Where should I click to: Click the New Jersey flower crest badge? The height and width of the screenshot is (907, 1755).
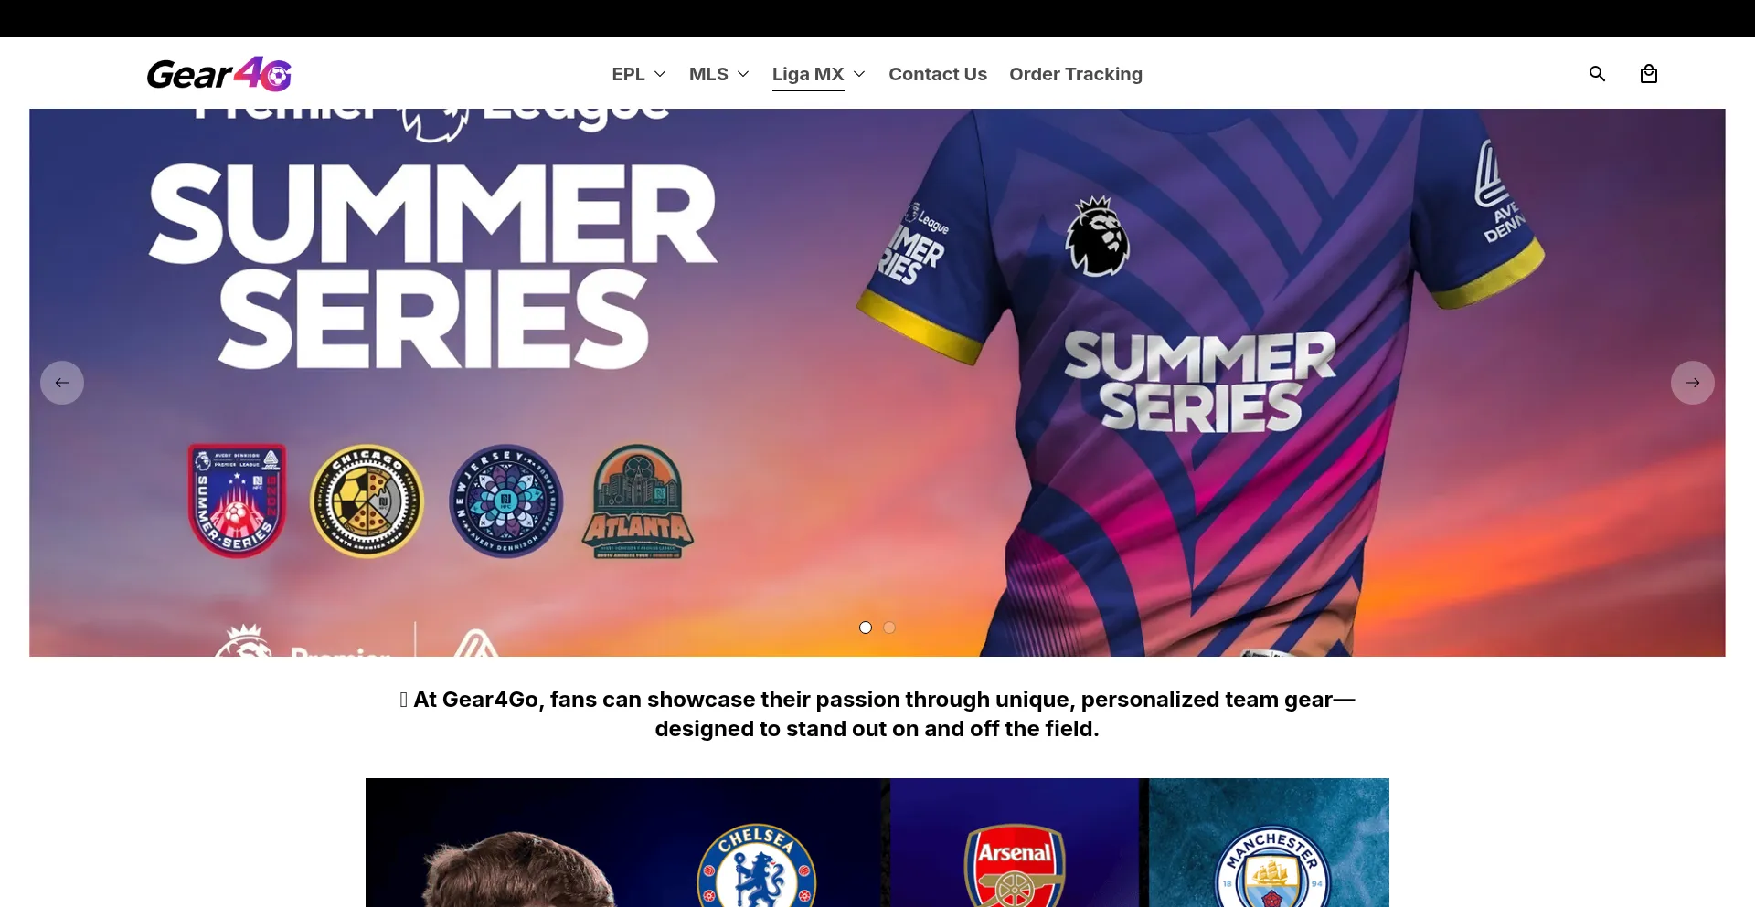(505, 501)
